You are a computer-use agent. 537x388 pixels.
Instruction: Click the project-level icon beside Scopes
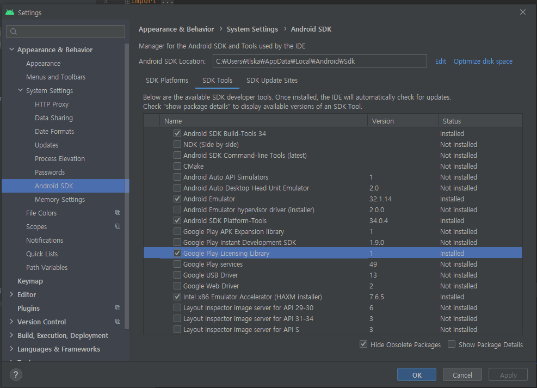click(118, 226)
